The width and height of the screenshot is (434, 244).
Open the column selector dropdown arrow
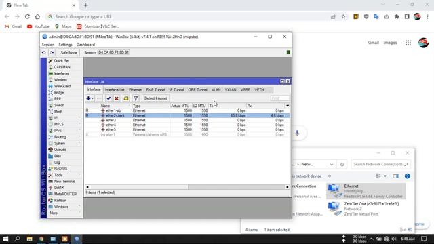pyautogui.click(x=288, y=106)
